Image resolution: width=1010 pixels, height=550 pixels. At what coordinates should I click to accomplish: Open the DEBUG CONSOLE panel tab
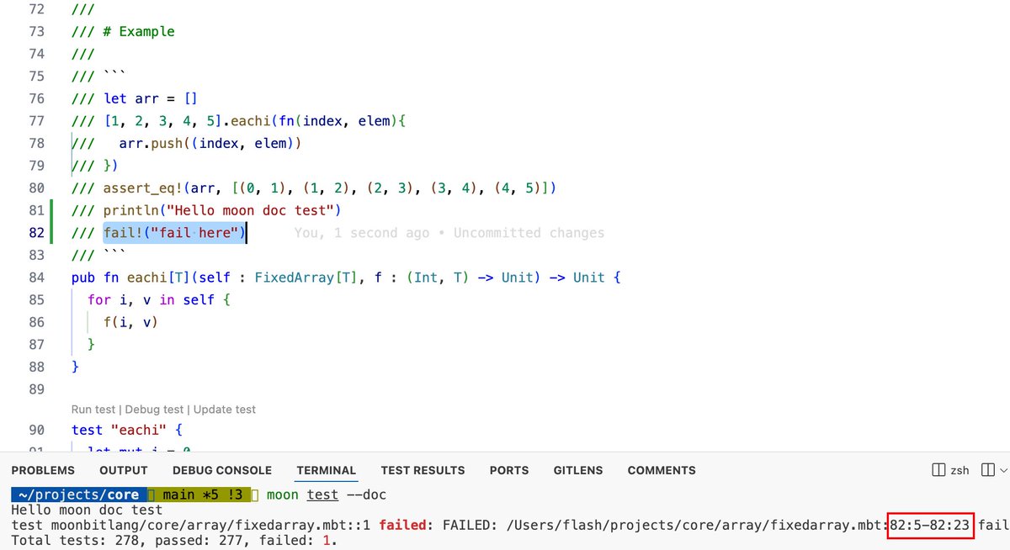coord(222,470)
